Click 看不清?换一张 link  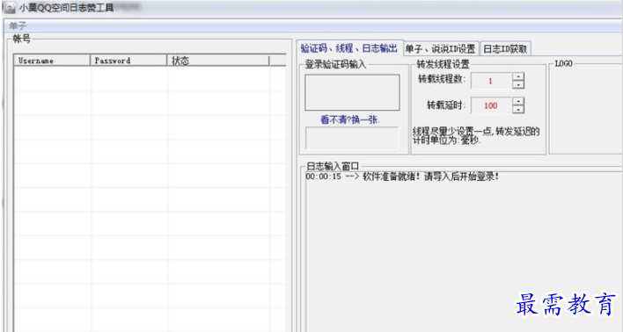point(350,119)
